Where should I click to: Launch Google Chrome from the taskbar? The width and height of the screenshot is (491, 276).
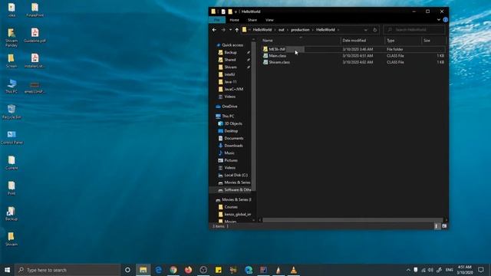click(x=173, y=270)
